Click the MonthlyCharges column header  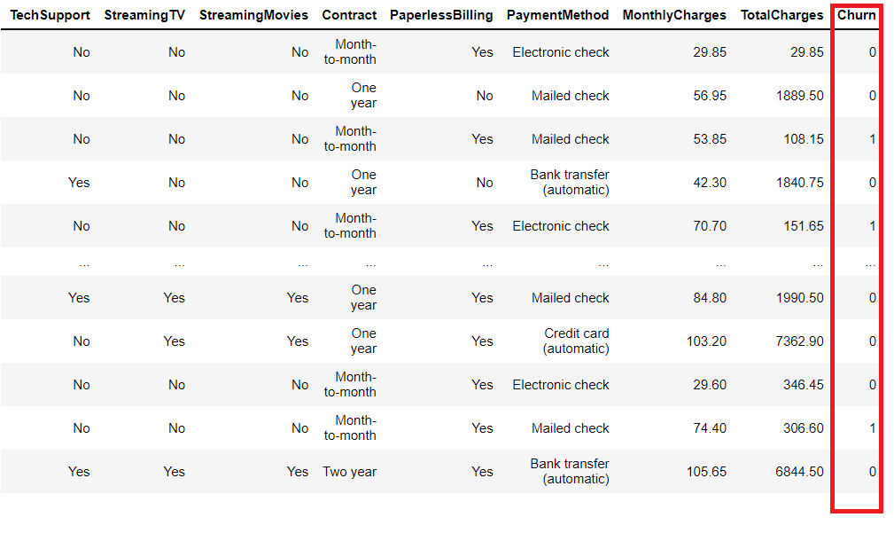click(x=674, y=15)
